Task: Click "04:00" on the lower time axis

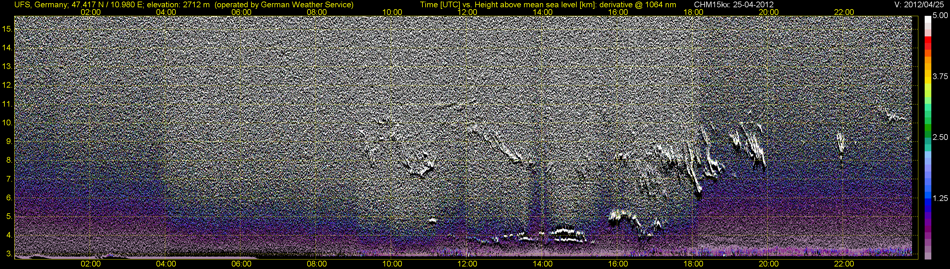Action: [166, 264]
